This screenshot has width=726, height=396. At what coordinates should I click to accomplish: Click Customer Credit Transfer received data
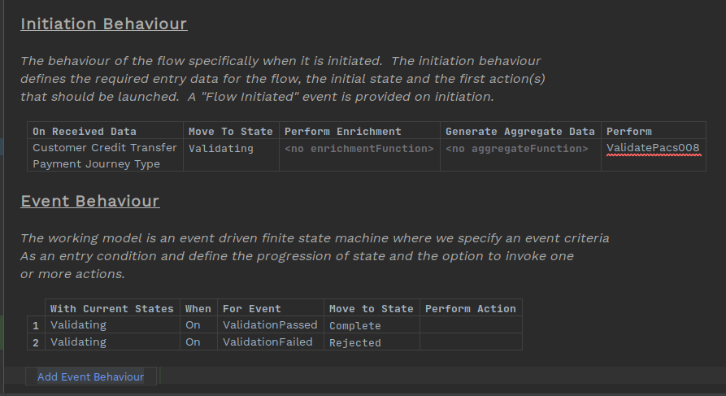tap(105, 148)
